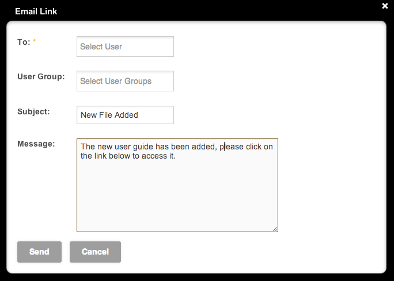Screen dimensions: 394x281
Task: Click the 'Subject:' label
Action: pyautogui.click(x=33, y=111)
